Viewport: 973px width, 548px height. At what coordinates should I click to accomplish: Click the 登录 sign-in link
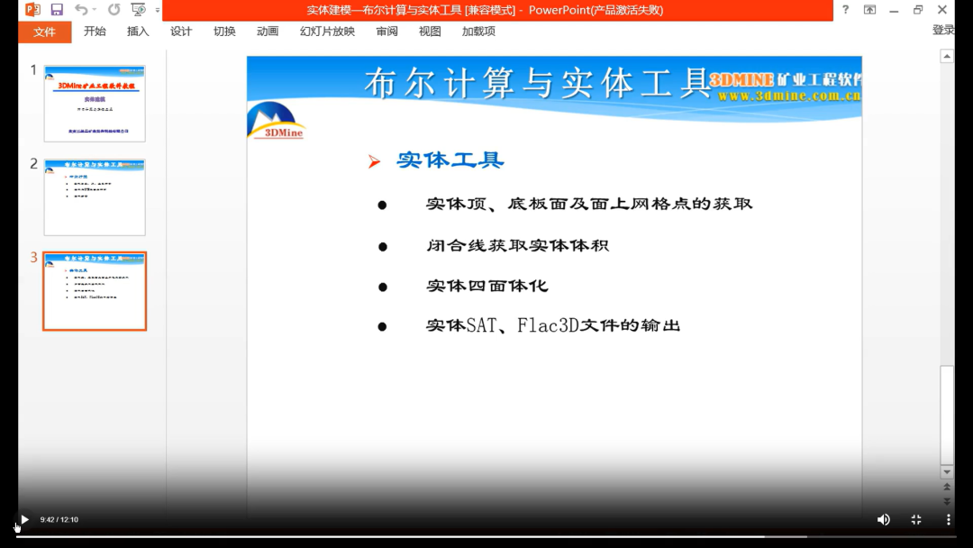point(943,30)
